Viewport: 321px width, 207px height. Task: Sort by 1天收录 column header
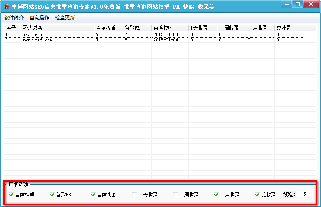coord(203,28)
